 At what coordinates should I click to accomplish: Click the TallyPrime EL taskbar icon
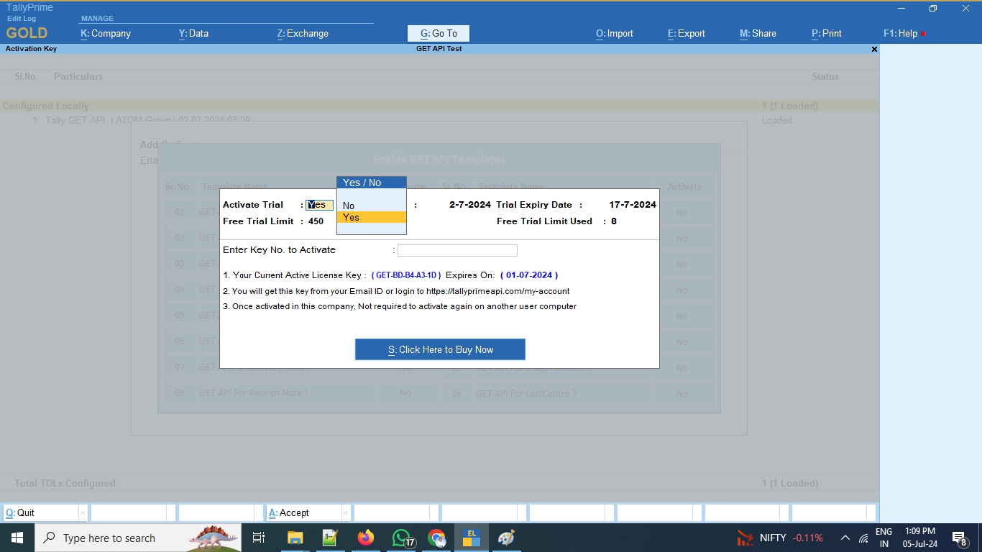click(472, 538)
